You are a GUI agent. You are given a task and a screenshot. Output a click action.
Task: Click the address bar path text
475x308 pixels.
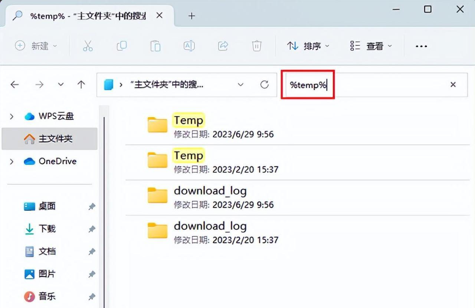coord(167,85)
